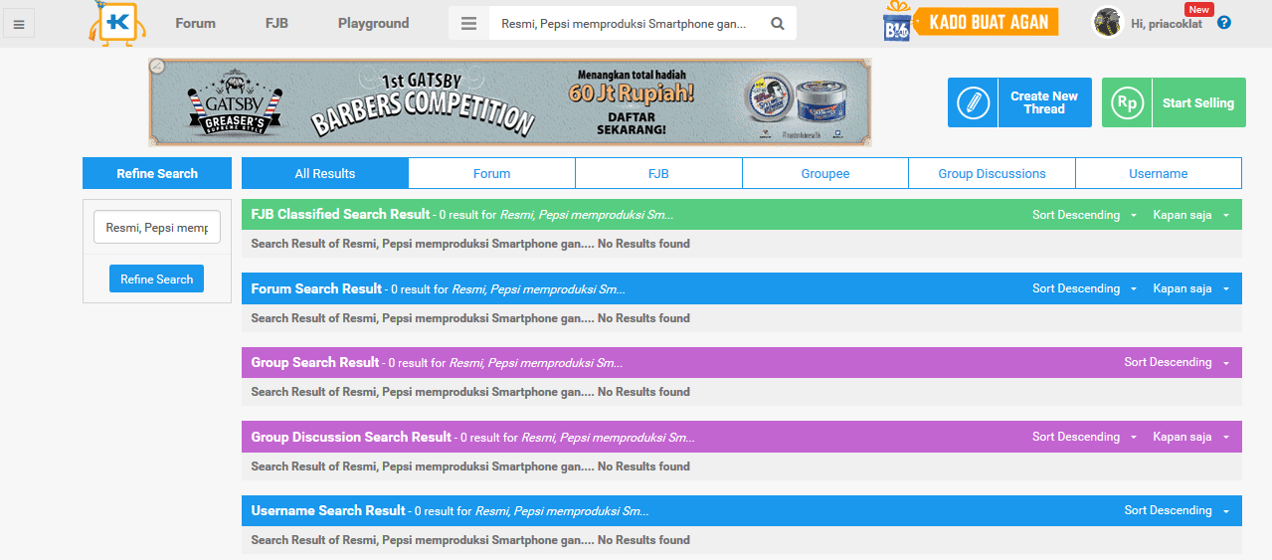Click the blue Refine Search button

(x=156, y=279)
